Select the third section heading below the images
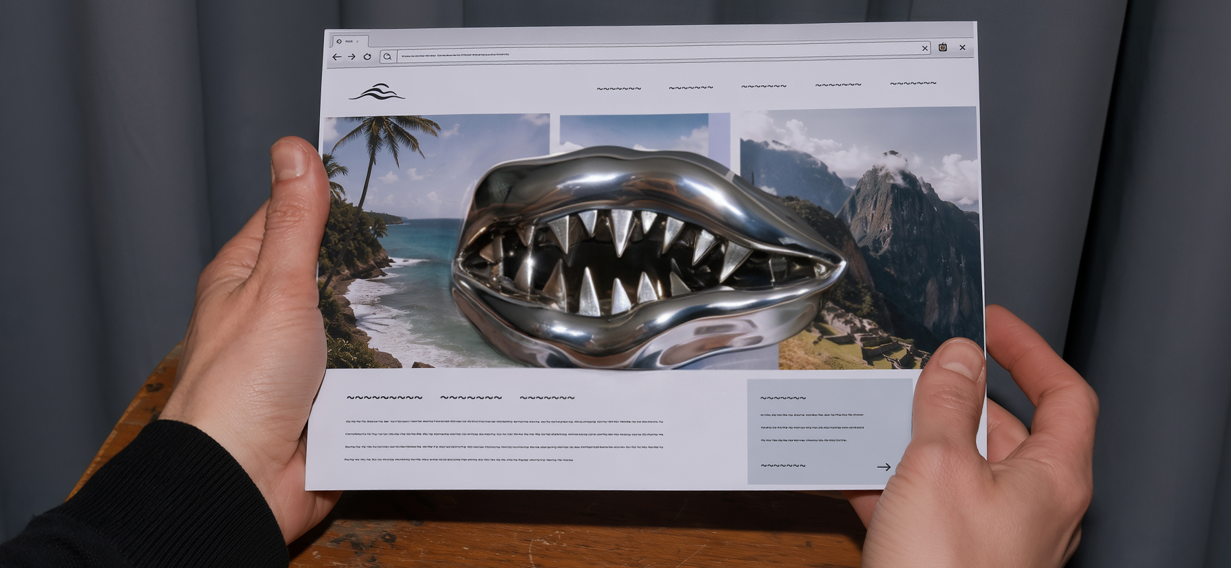Image resolution: width=1231 pixels, height=568 pixels. pos(547,398)
